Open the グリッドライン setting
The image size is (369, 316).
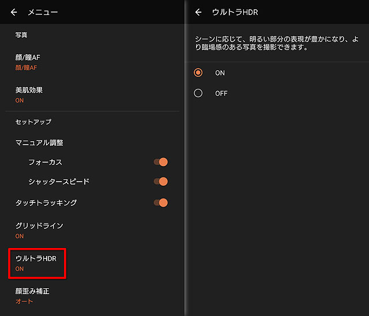click(39, 230)
